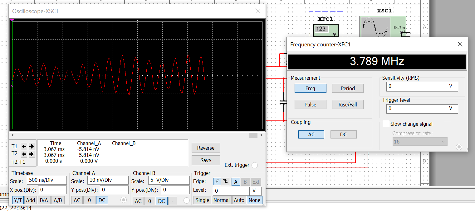Select Single trigger mode
This screenshot has height=216, width=475.
[202, 200]
